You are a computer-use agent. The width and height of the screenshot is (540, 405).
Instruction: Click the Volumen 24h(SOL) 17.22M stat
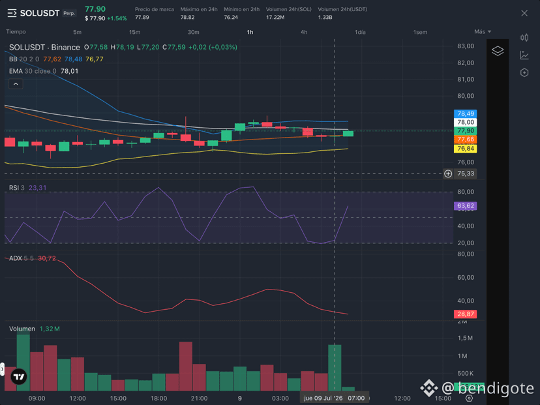(289, 13)
